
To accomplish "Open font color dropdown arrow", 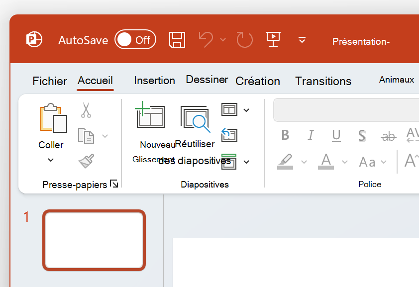I will pos(345,162).
